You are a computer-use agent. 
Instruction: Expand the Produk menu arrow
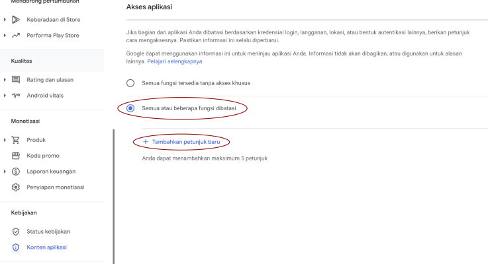pos(5,140)
